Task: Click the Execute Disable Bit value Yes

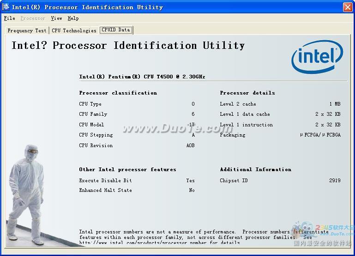Action: tap(190, 180)
